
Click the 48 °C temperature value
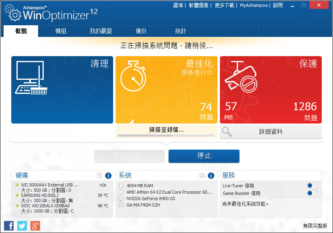click(103, 206)
